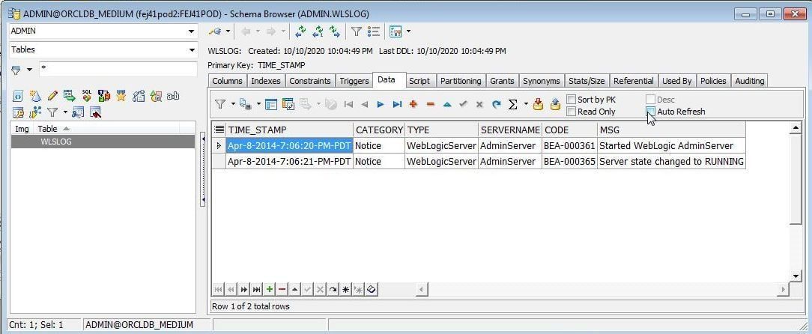The image size is (812, 334).
Task: Insert a row using the orange plus icon
Action: pos(413,105)
